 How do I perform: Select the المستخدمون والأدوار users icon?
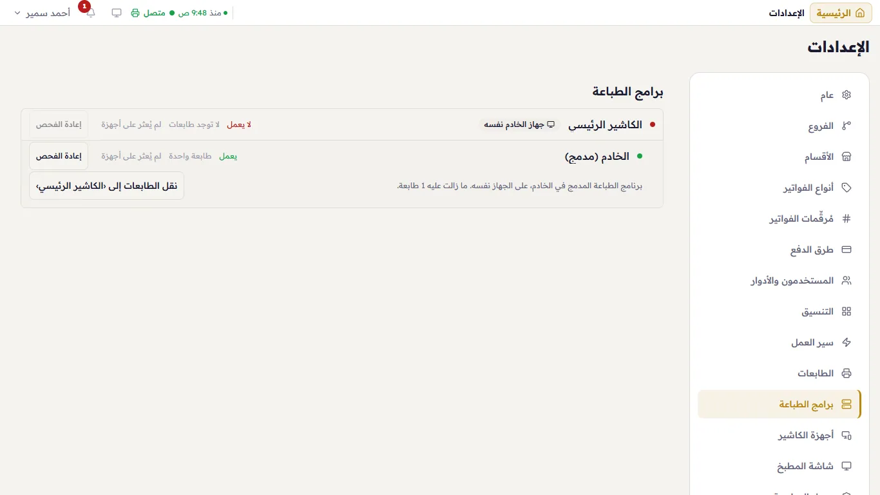[847, 281]
